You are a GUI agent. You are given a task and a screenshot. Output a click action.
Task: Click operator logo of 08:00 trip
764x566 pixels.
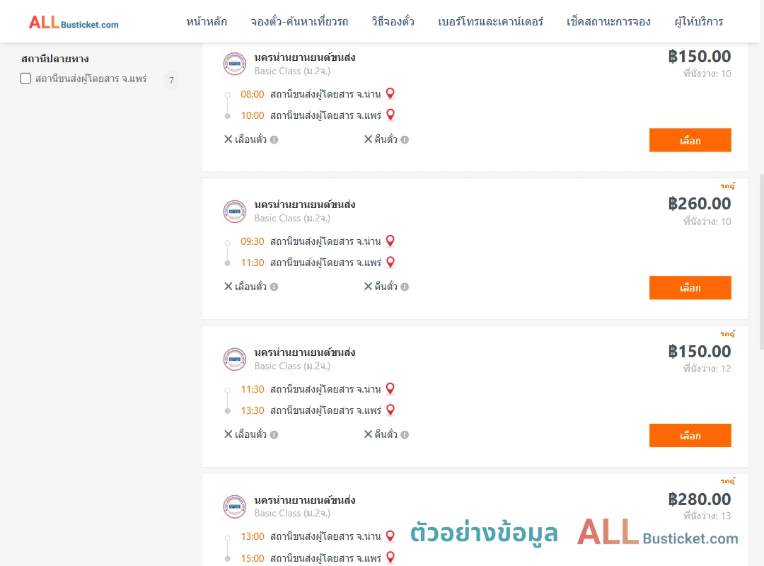235,64
